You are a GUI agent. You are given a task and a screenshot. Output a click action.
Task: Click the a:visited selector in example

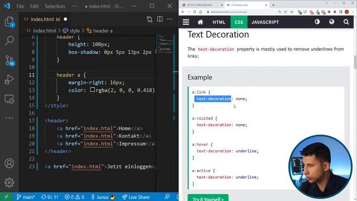pos(202,118)
